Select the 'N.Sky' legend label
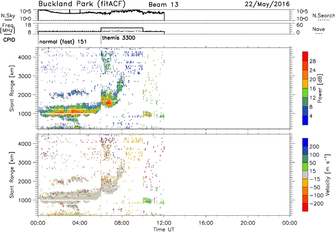The image size is (335, 232). click(8, 15)
